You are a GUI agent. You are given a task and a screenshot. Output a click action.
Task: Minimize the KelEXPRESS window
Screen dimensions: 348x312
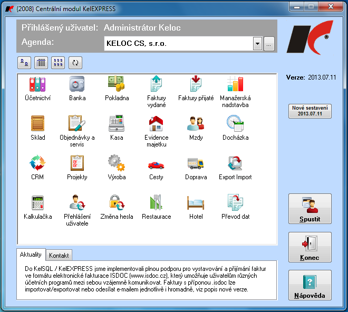point(297,7)
